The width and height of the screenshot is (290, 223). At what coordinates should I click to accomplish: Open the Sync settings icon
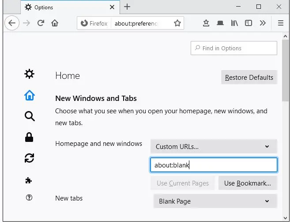[x=29, y=159]
